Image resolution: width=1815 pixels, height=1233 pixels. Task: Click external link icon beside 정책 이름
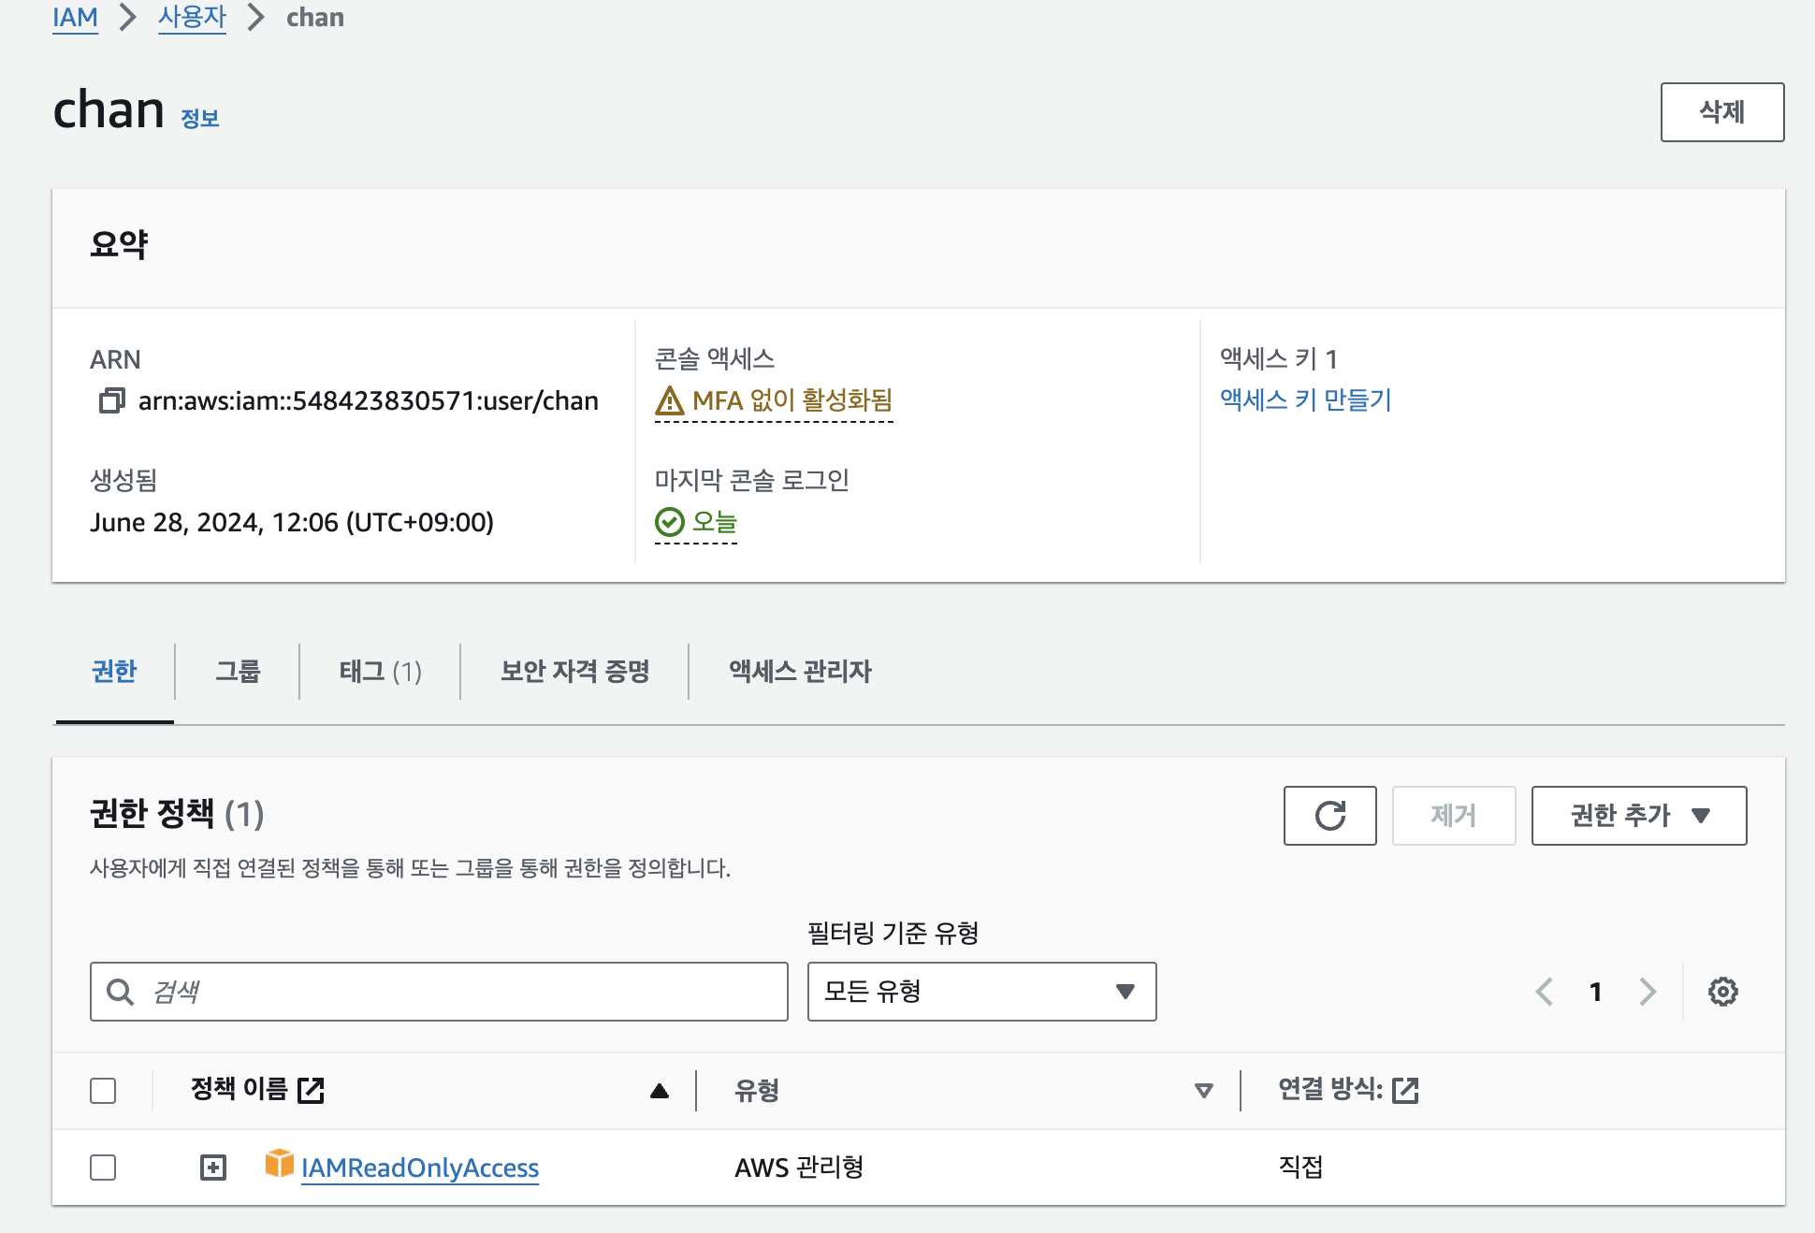tap(311, 1090)
